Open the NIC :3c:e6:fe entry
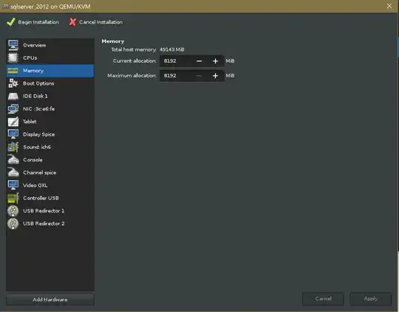The width and height of the screenshot is (399, 312). pyautogui.click(x=50, y=108)
